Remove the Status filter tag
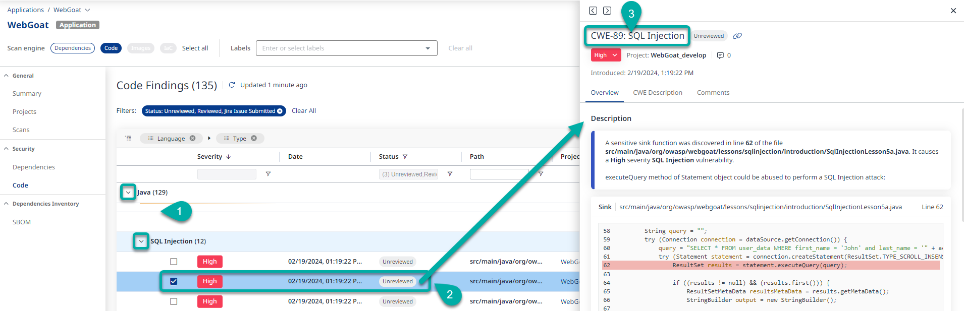The image size is (964, 311). point(280,111)
